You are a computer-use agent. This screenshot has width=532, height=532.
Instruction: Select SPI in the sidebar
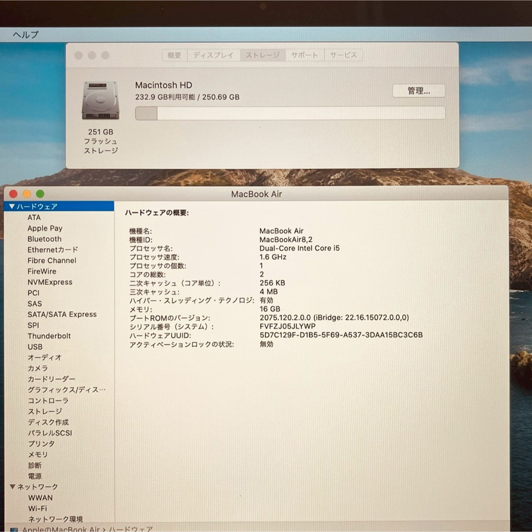[33, 326]
